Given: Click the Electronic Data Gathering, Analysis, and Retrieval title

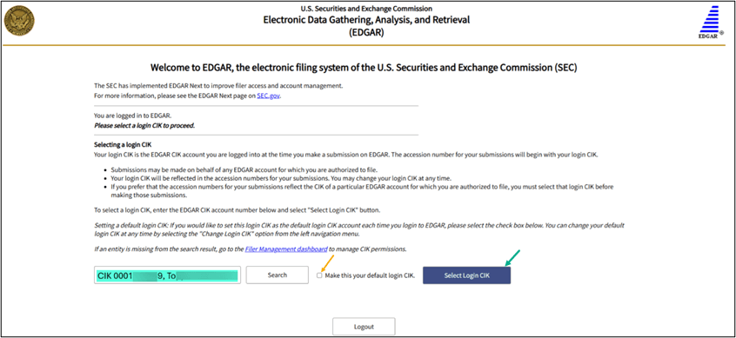Looking at the screenshot, I should 366,20.
